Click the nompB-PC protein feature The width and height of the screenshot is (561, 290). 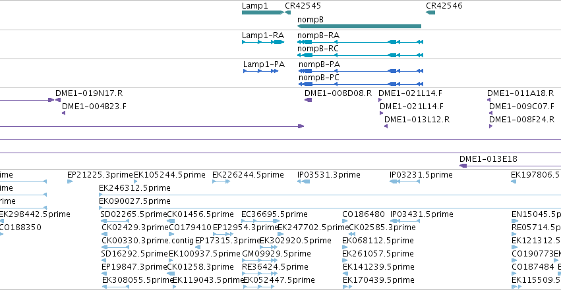pyautogui.click(x=361, y=84)
